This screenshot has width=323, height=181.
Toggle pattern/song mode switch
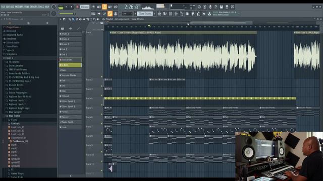(61, 8)
